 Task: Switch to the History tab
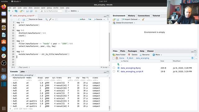pyautogui.click(x=131, y=16)
